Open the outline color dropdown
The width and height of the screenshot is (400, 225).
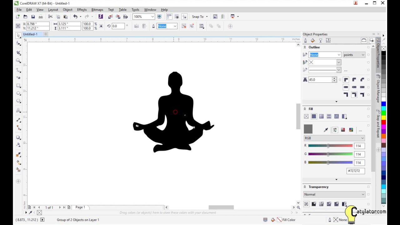tap(339, 62)
